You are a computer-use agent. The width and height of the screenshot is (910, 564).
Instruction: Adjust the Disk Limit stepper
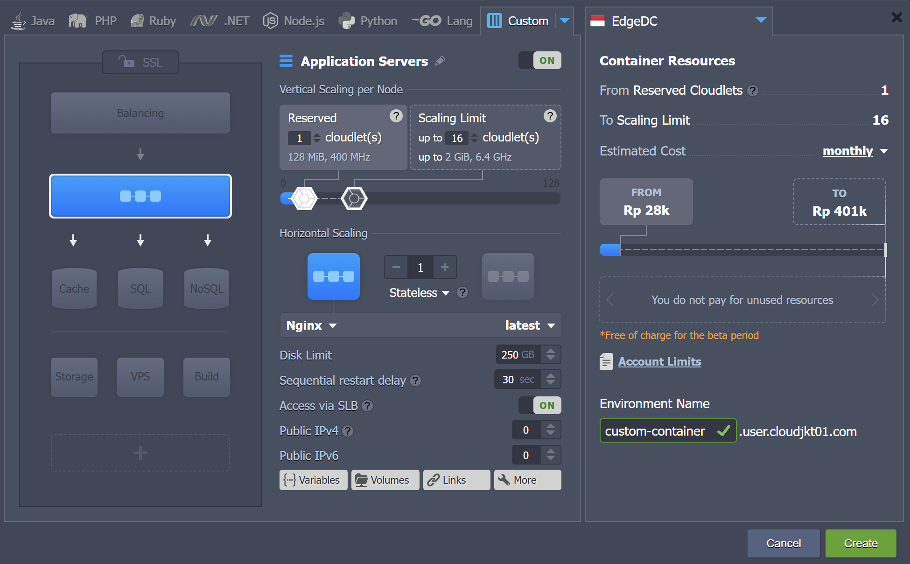pyautogui.click(x=551, y=354)
